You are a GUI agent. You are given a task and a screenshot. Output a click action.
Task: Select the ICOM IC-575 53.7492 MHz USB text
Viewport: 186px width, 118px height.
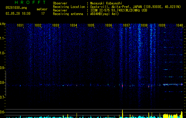(x=119, y=10)
